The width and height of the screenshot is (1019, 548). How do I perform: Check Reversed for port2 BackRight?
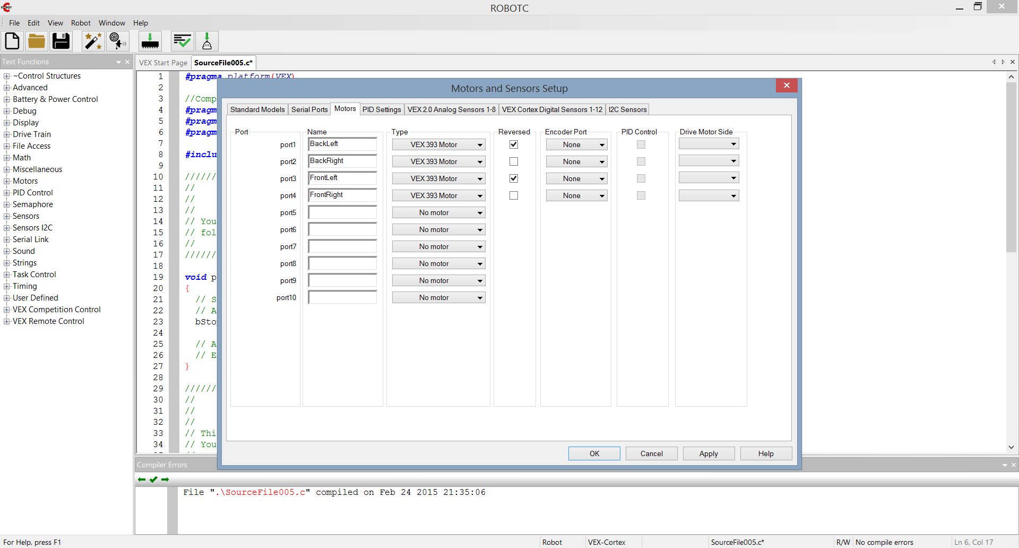514,161
